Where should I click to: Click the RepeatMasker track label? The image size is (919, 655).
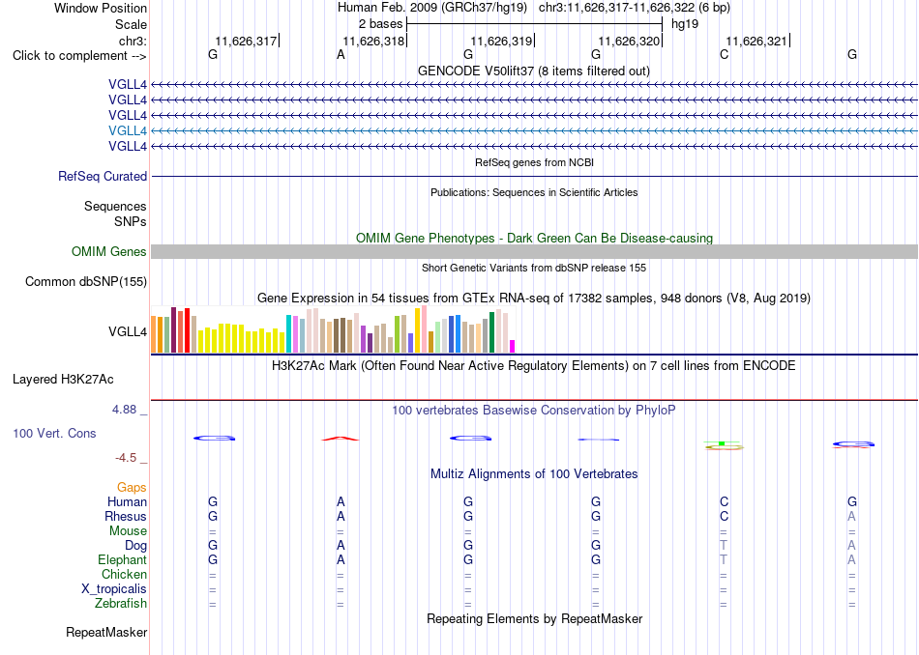pyautogui.click(x=106, y=632)
